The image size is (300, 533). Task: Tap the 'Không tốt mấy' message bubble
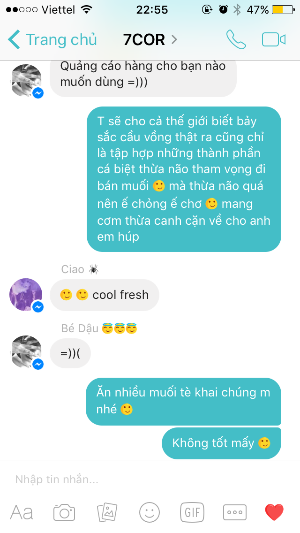pos(222,443)
